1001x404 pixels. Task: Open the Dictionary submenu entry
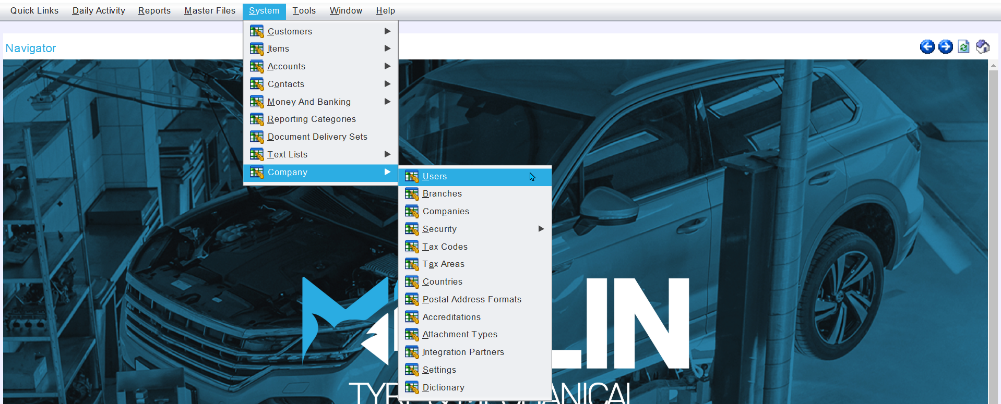pyautogui.click(x=475, y=387)
